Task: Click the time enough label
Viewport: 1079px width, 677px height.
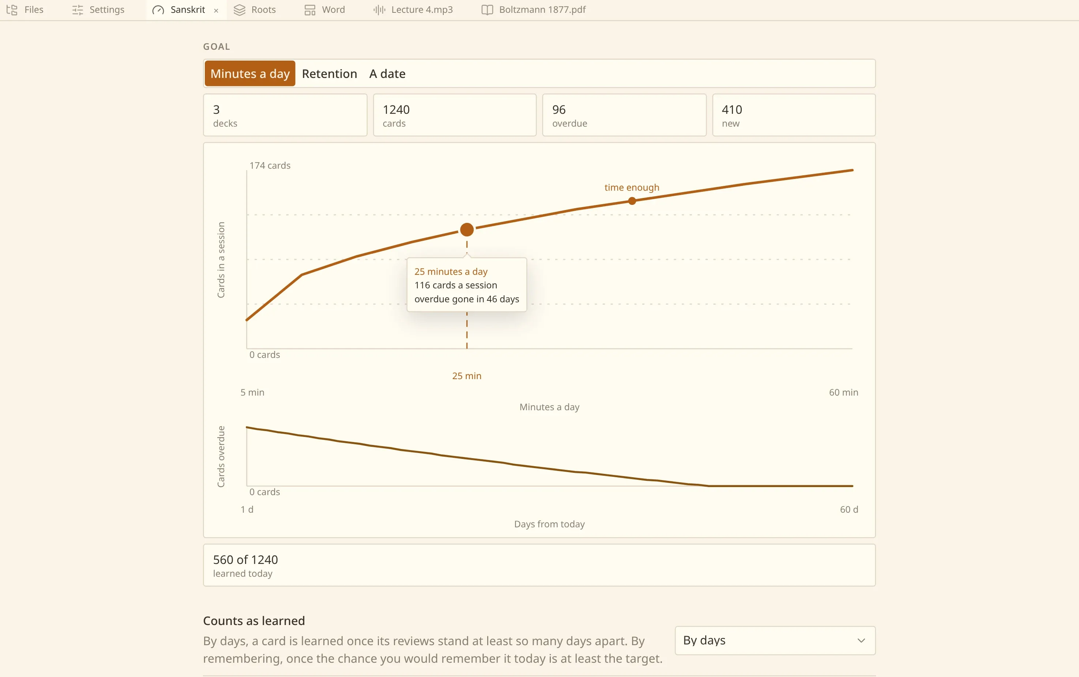Action: 632,187
